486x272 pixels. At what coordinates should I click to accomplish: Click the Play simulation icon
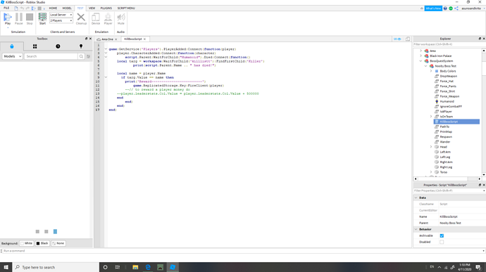pos(8,18)
